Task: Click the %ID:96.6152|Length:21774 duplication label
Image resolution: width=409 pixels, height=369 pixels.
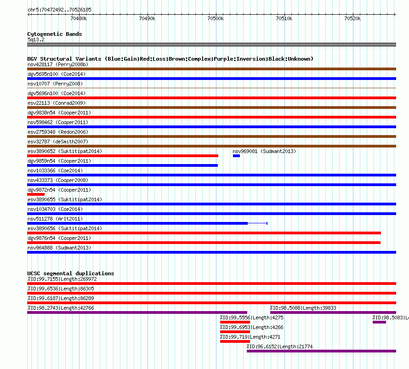Action: pyautogui.click(x=279, y=346)
